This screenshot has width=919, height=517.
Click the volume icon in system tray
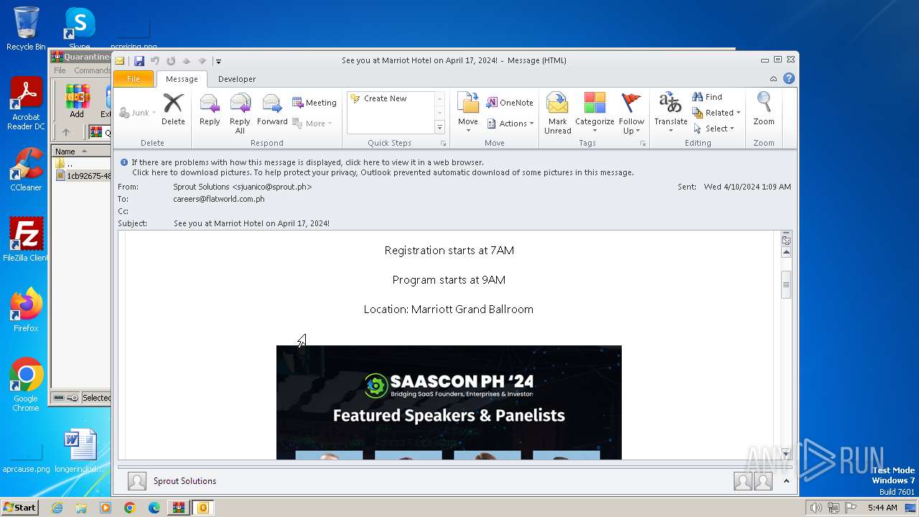click(816, 508)
